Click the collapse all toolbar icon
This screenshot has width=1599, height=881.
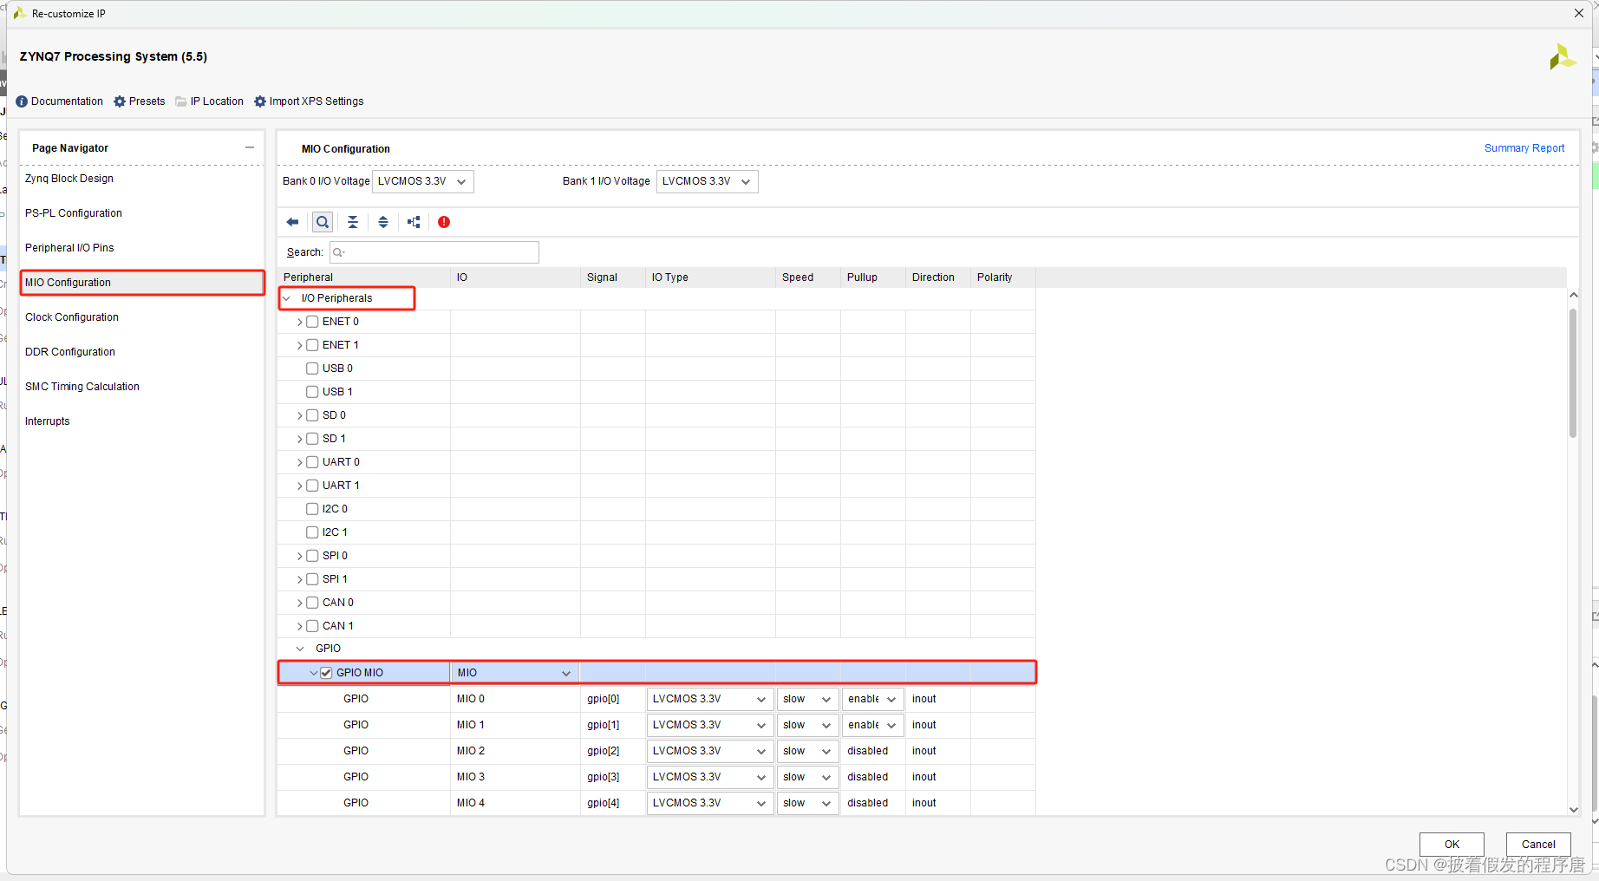(x=353, y=222)
